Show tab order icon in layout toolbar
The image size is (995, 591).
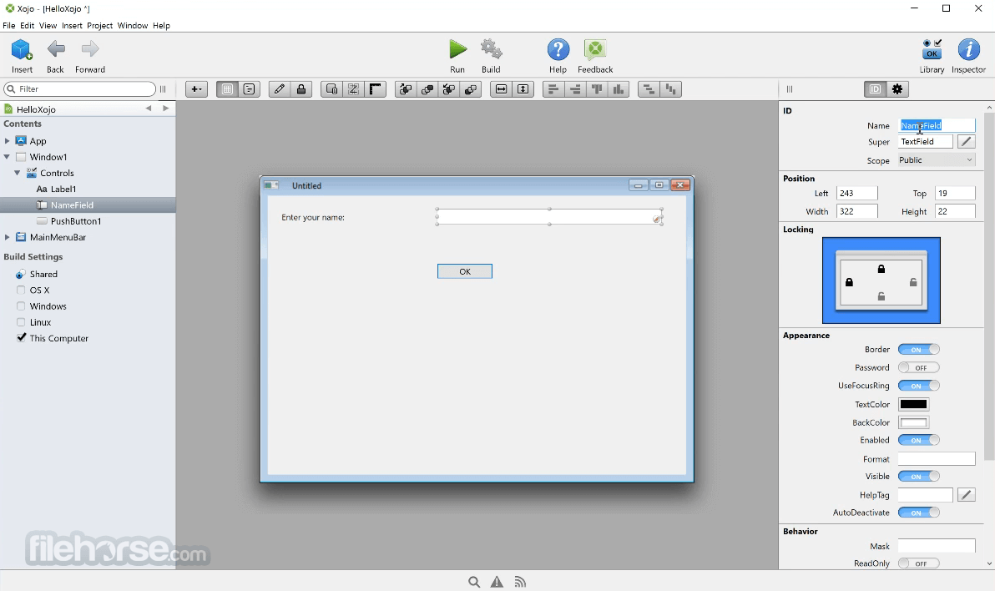click(353, 89)
